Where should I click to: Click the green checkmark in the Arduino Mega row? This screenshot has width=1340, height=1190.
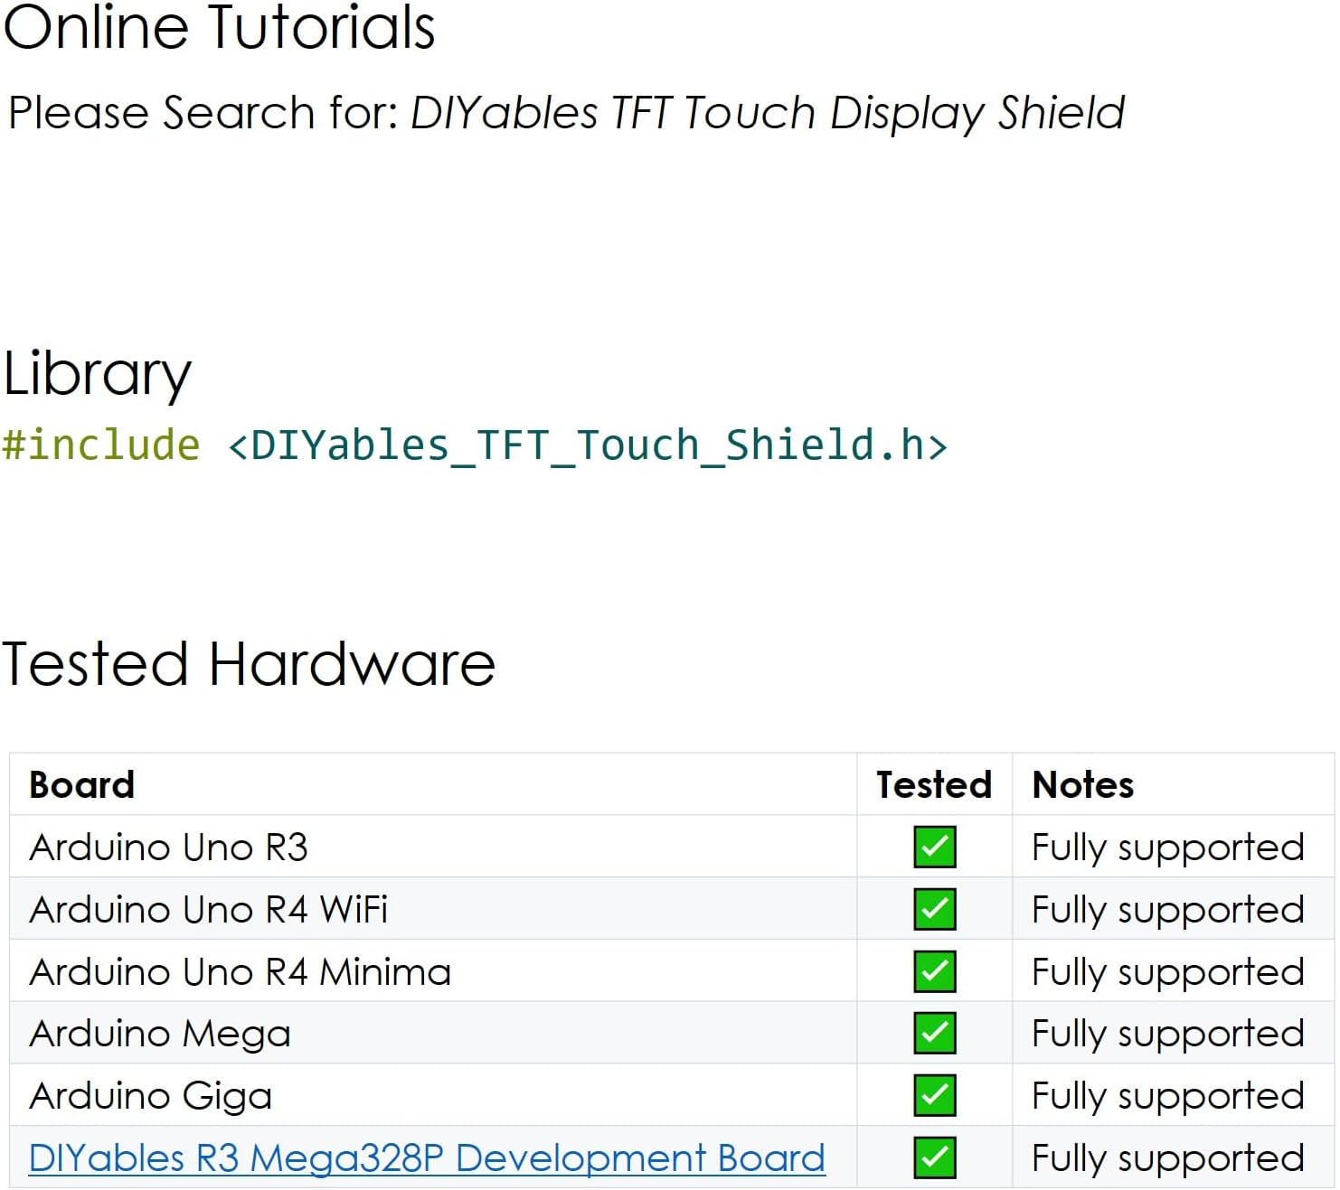pos(934,1033)
